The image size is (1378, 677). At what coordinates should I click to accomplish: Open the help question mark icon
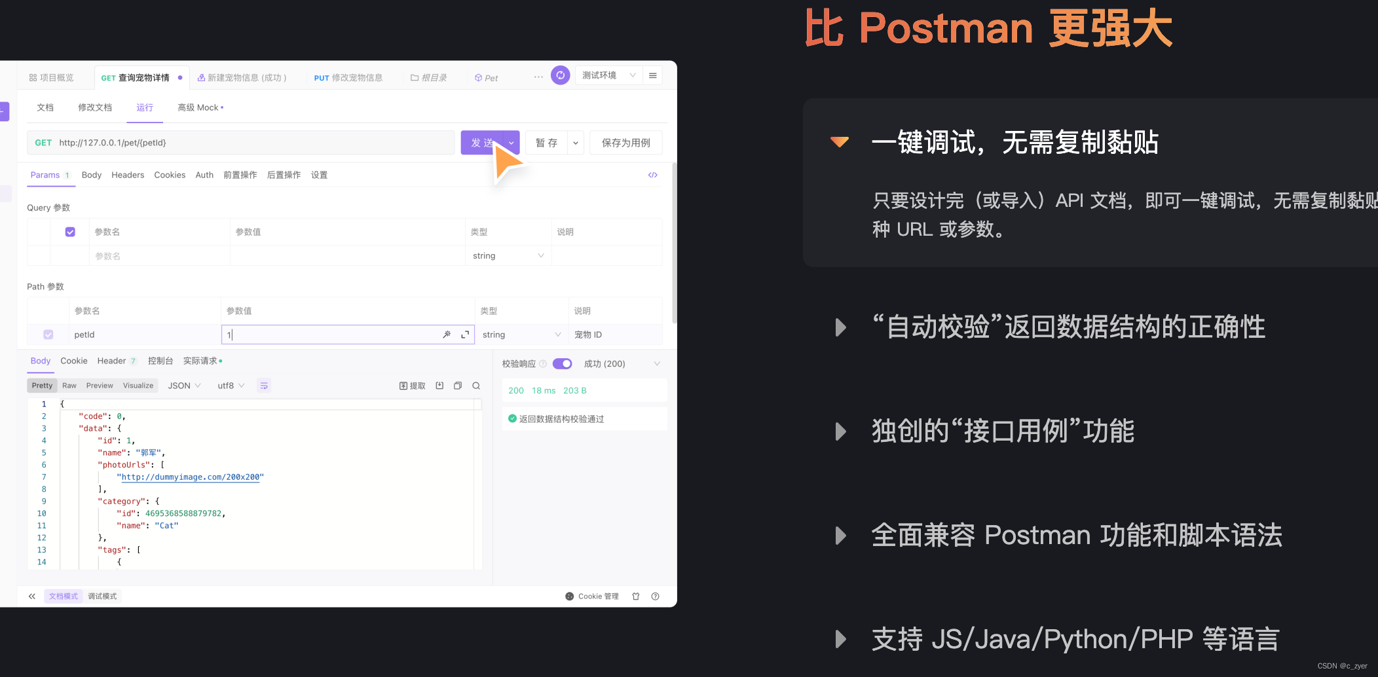655,596
